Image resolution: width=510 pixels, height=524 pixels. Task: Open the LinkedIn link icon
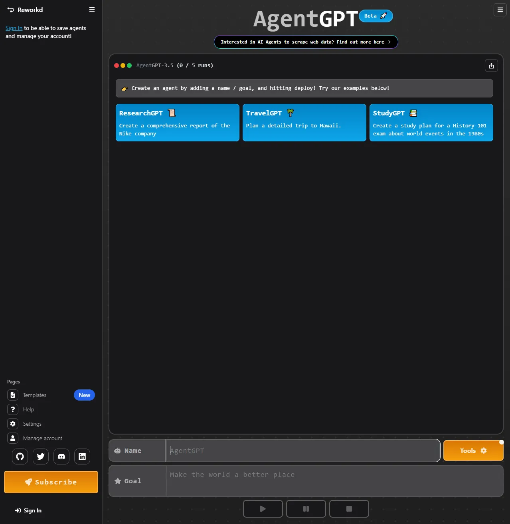point(82,457)
